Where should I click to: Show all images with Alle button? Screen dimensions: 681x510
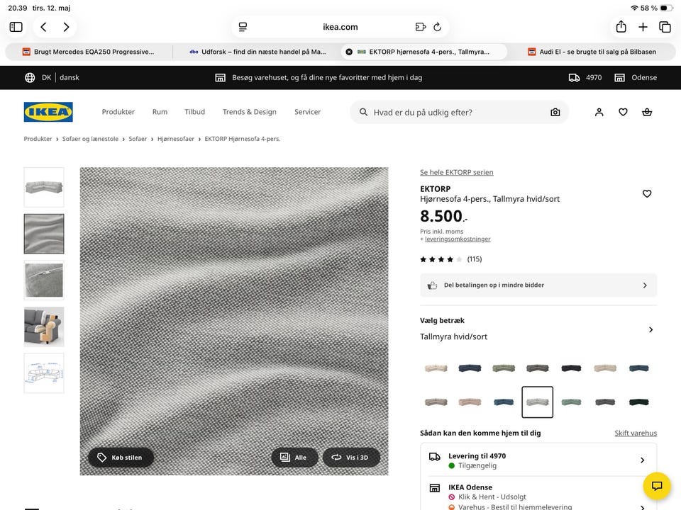point(294,458)
